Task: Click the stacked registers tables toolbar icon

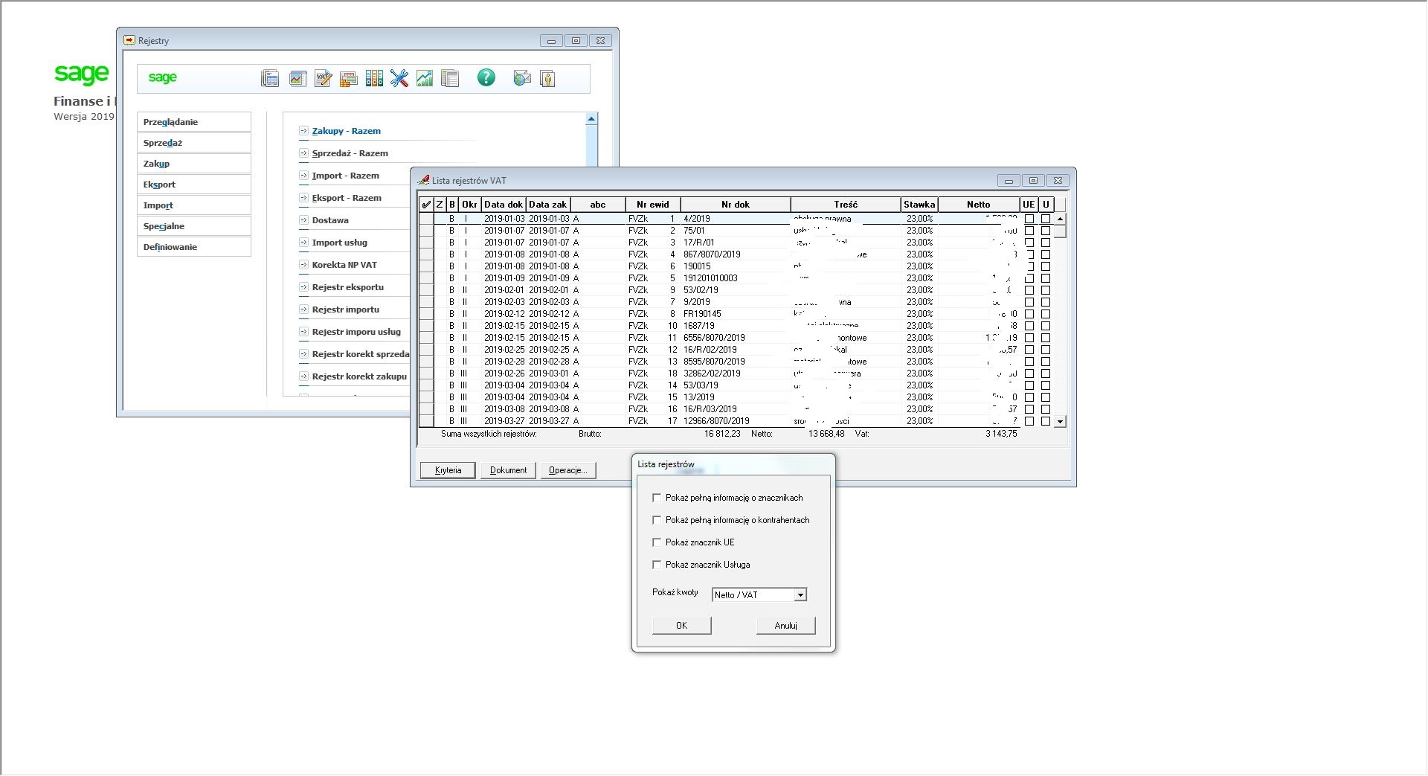Action: pos(348,78)
